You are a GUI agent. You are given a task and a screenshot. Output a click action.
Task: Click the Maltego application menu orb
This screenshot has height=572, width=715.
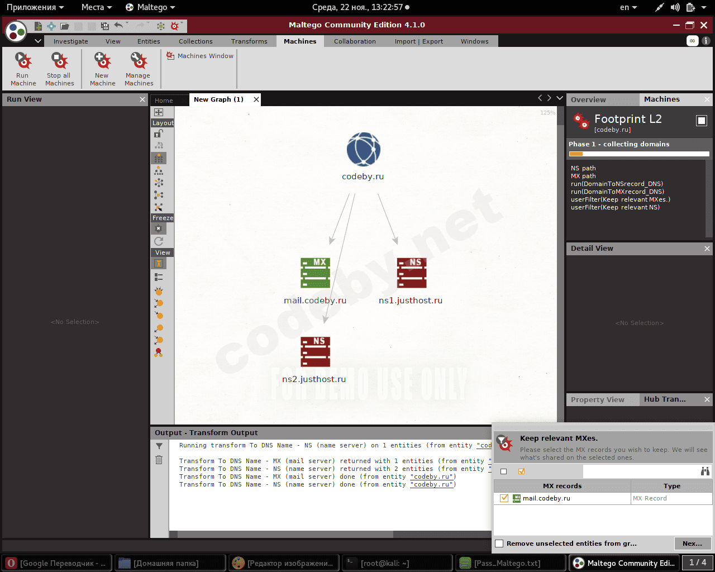[x=16, y=32]
